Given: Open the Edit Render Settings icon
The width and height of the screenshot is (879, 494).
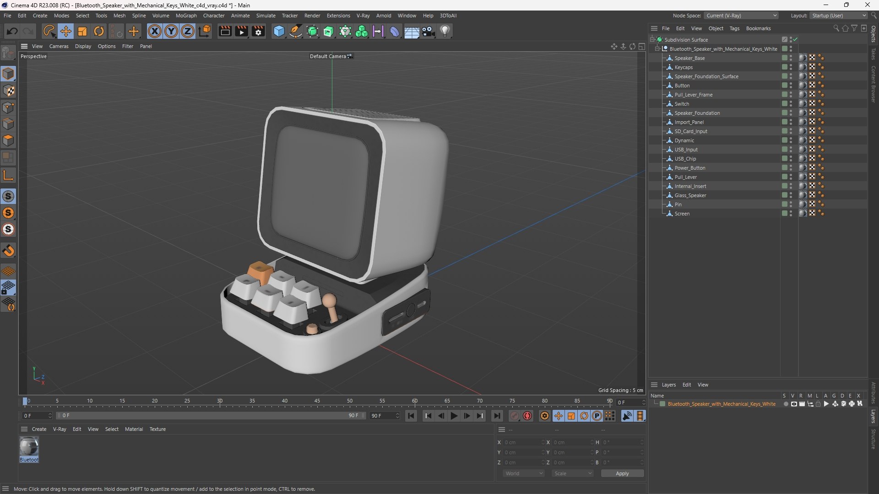Looking at the screenshot, I should click(258, 31).
